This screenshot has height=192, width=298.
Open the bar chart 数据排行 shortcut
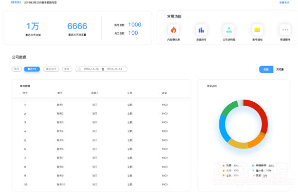pos(201,30)
